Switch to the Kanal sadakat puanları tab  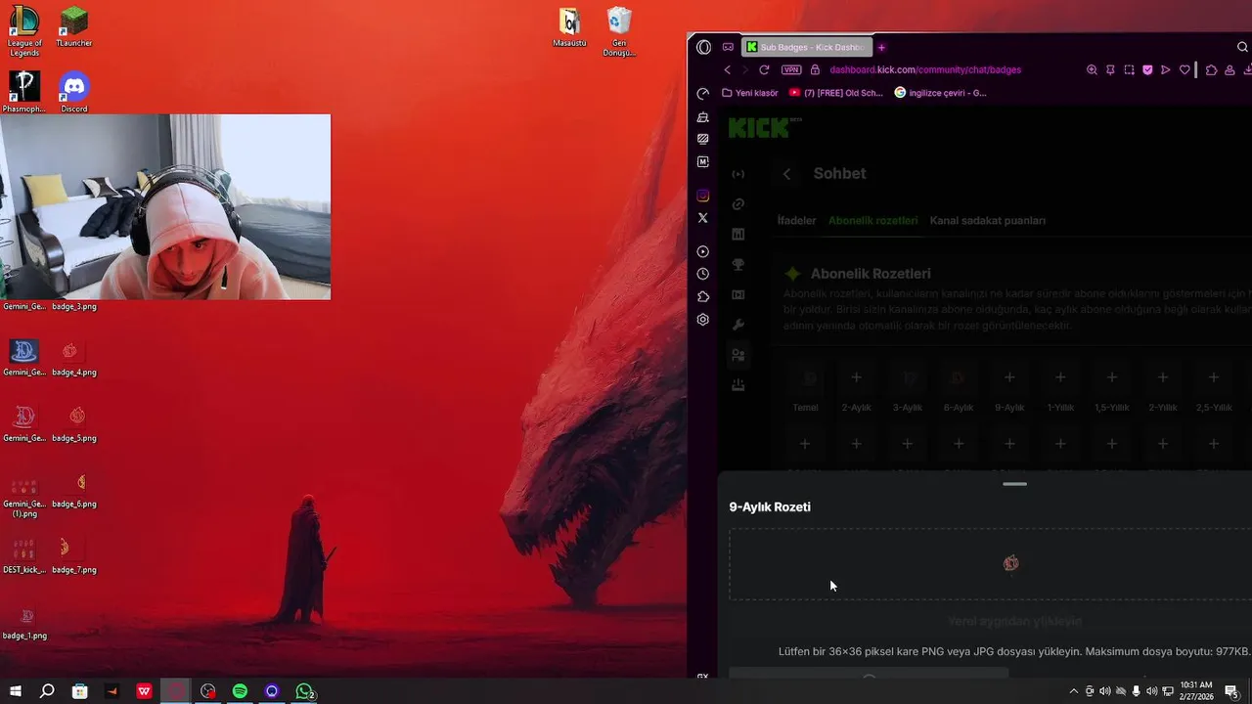(987, 221)
